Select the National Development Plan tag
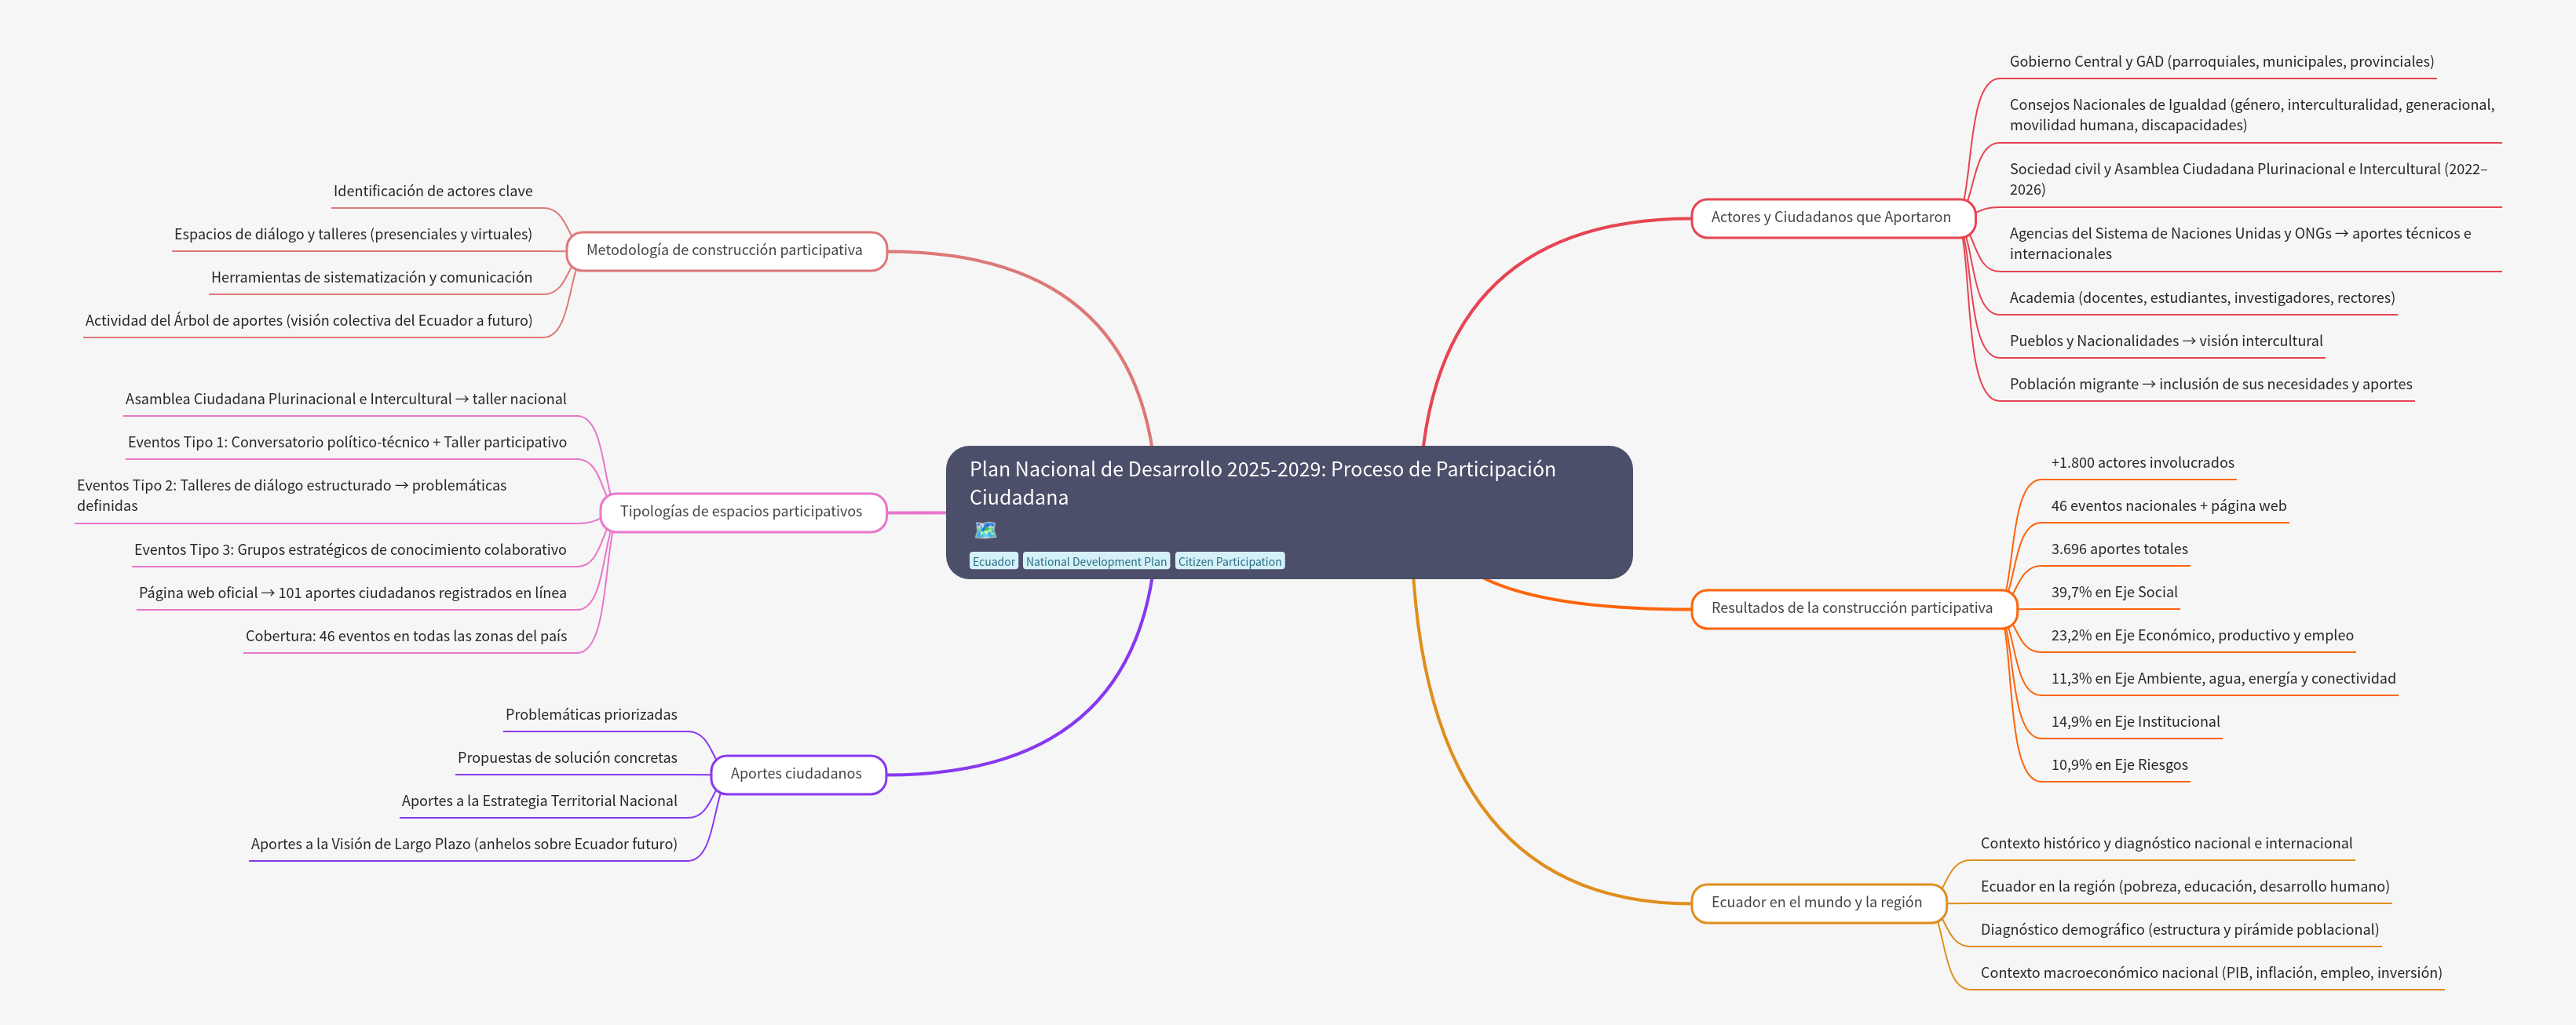Viewport: 2576px width, 1025px height. click(x=1096, y=561)
